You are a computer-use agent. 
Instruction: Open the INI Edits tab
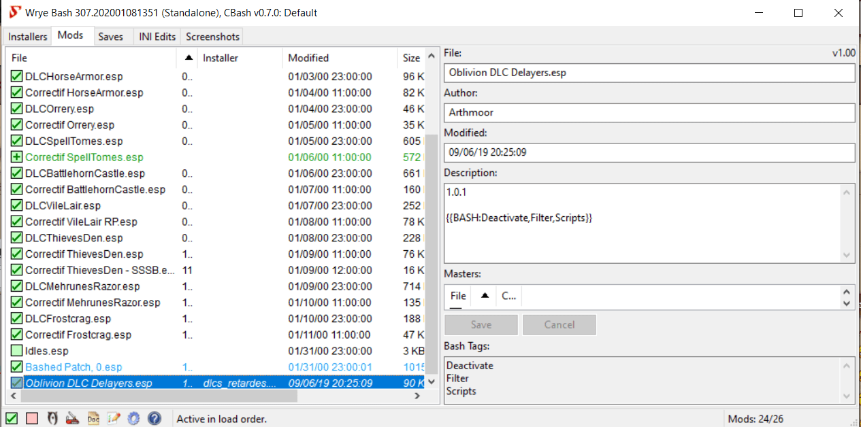tap(157, 37)
